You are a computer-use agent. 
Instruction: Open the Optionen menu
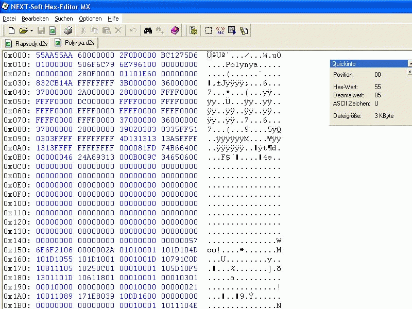coord(91,19)
